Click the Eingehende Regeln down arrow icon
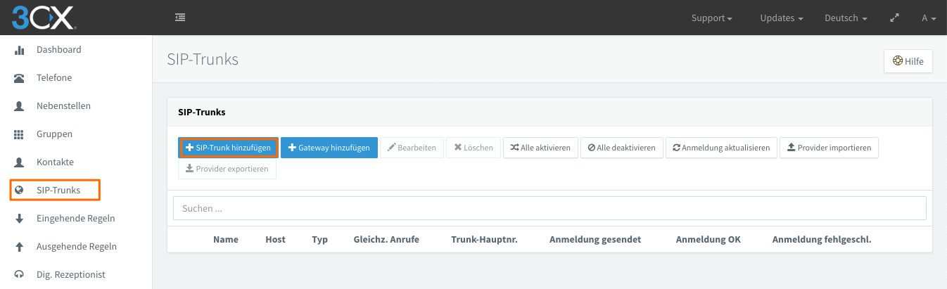The height and width of the screenshot is (289, 947). (x=20, y=219)
